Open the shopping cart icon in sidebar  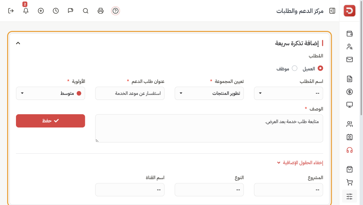click(x=349, y=182)
